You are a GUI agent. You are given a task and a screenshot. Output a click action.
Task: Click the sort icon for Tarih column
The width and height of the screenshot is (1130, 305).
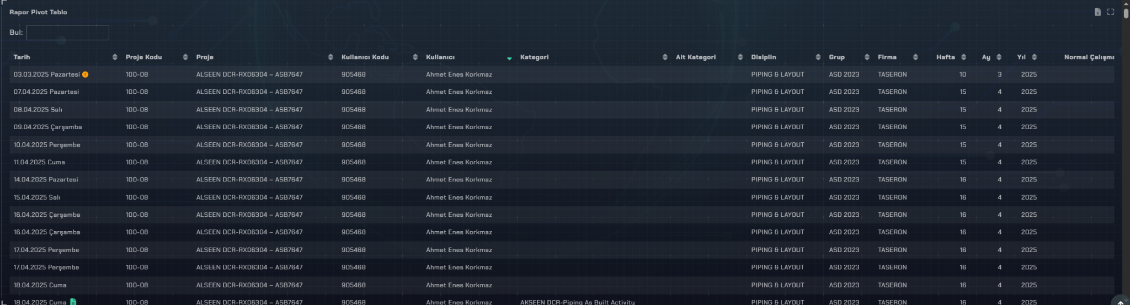coord(115,57)
